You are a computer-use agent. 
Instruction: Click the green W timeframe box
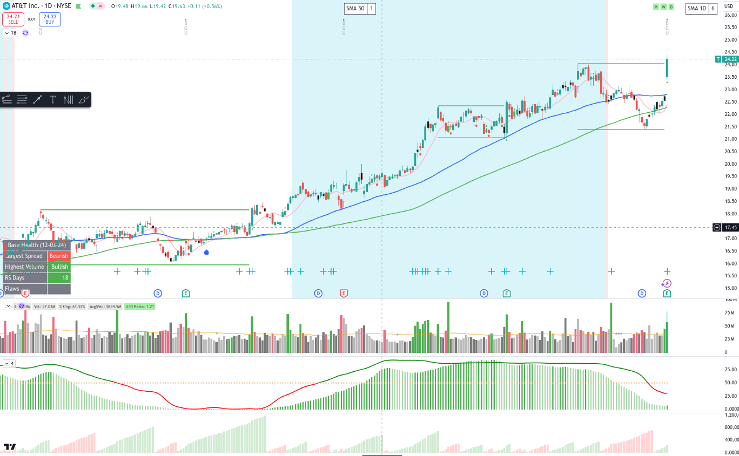click(663, 7)
